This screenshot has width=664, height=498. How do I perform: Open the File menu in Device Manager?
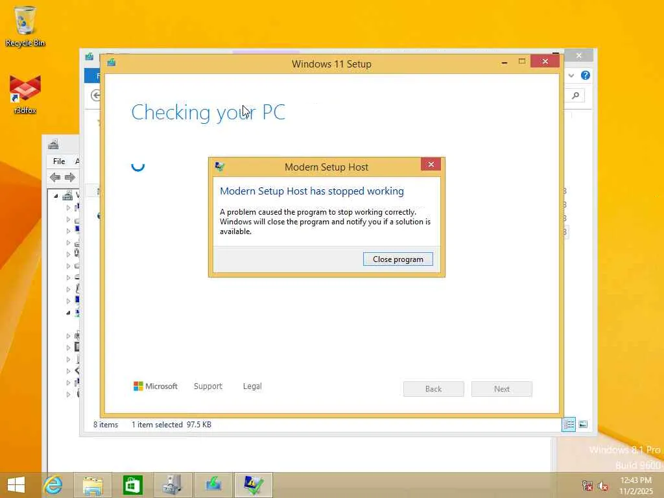pyautogui.click(x=59, y=161)
